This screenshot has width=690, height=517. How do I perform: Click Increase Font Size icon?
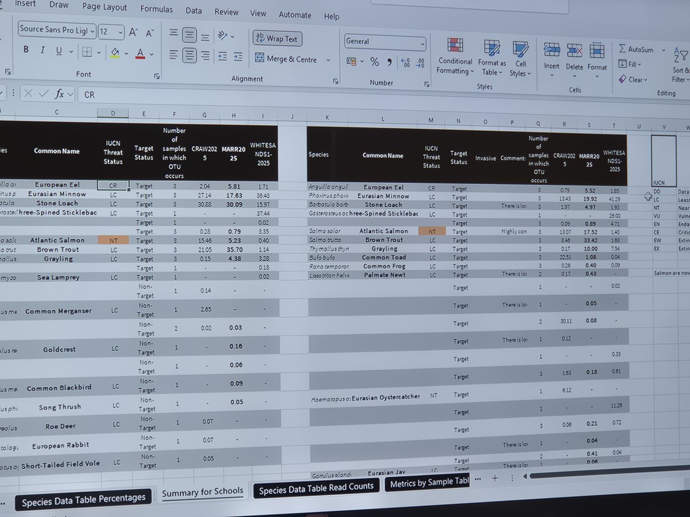133,32
